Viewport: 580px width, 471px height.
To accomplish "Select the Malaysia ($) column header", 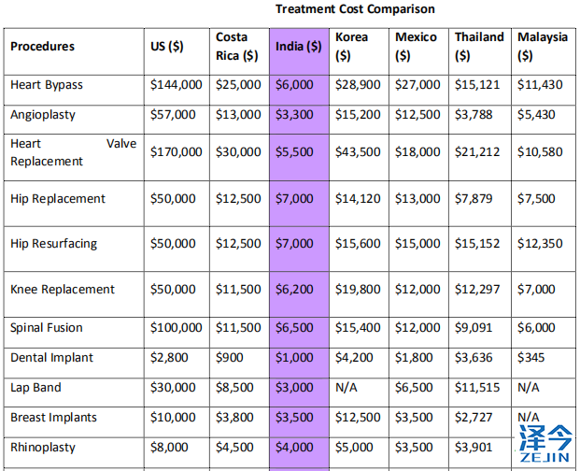I will coord(542,47).
